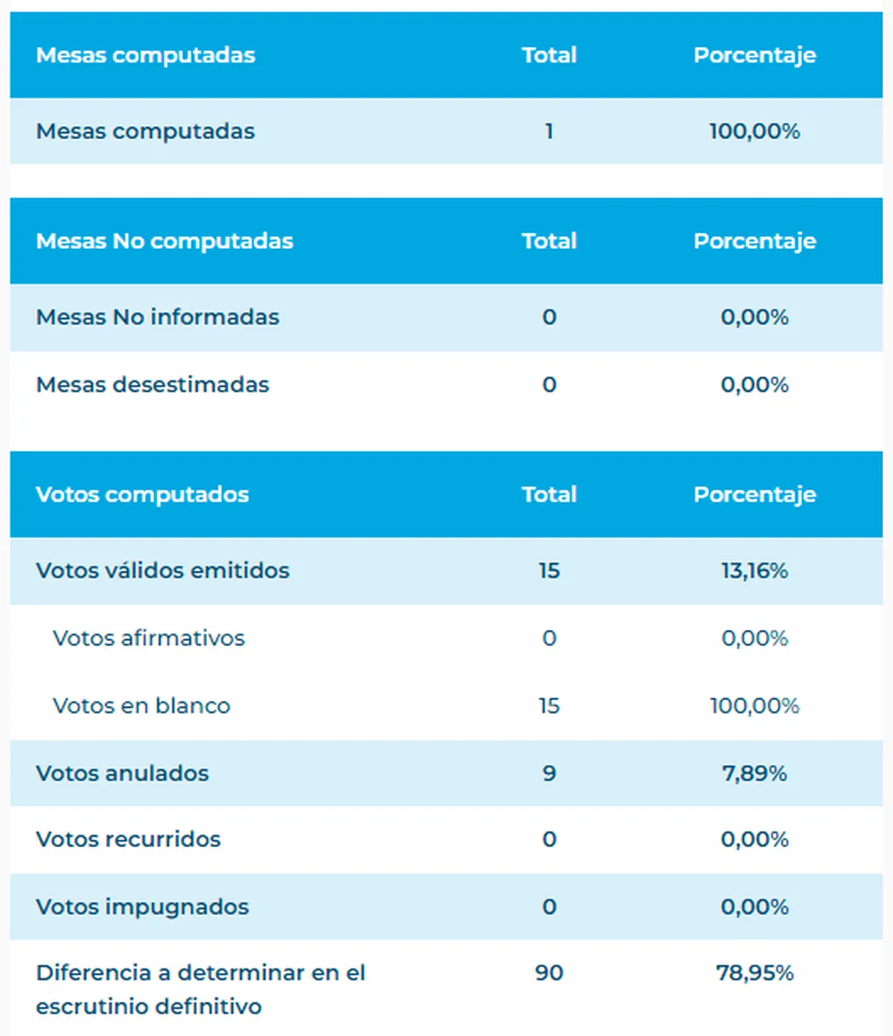The height and width of the screenshot is (1036, 893).
Task: Click the 7,89% anulados percentage
Action: 755,773
